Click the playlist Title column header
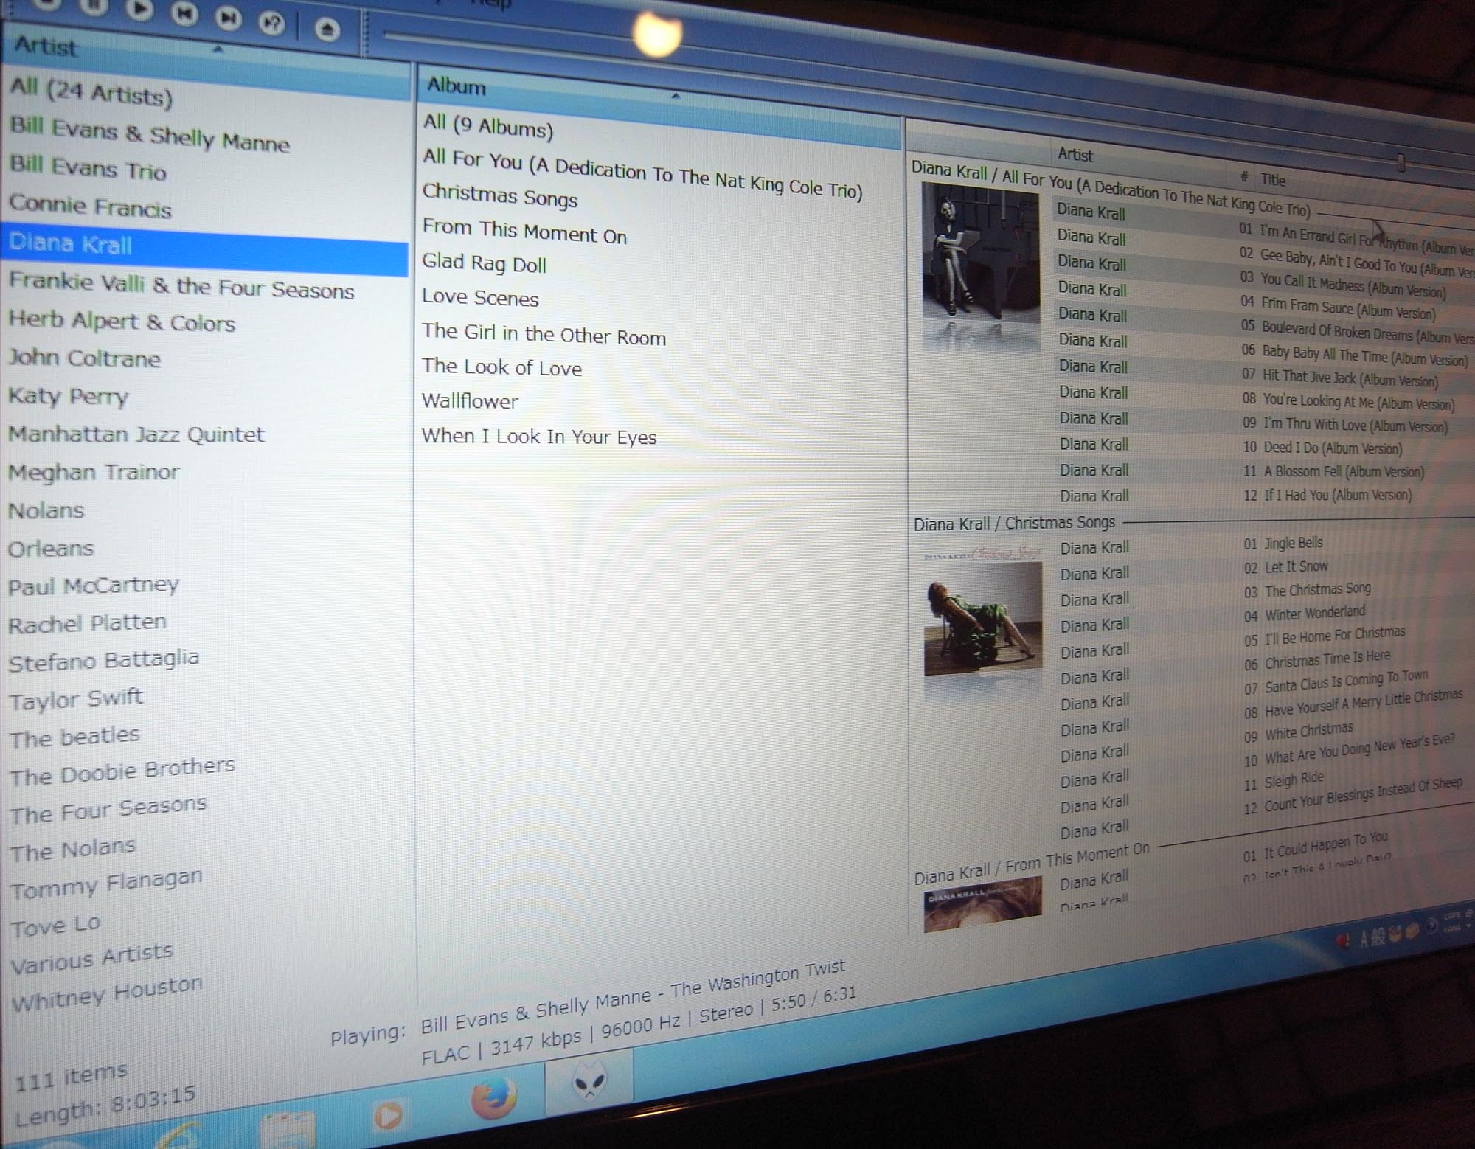The image size is (1475, 1149). pyautogui.click(x=1272, y=179)
